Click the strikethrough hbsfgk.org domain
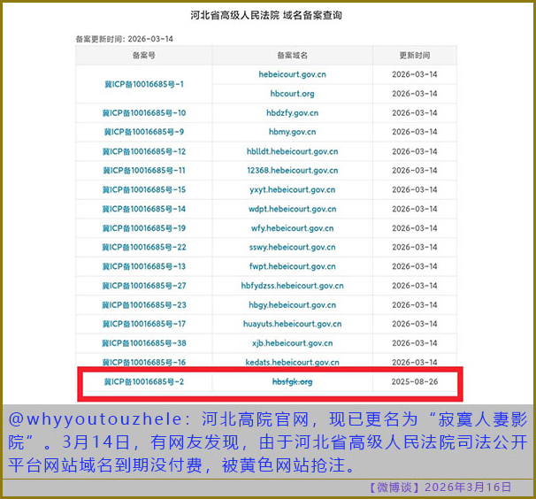 pos(292,381)
